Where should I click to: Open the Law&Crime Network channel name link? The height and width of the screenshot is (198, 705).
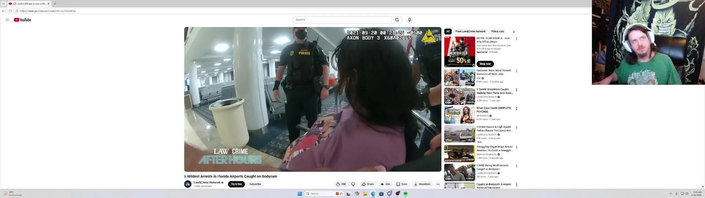(x=207, y=182)
